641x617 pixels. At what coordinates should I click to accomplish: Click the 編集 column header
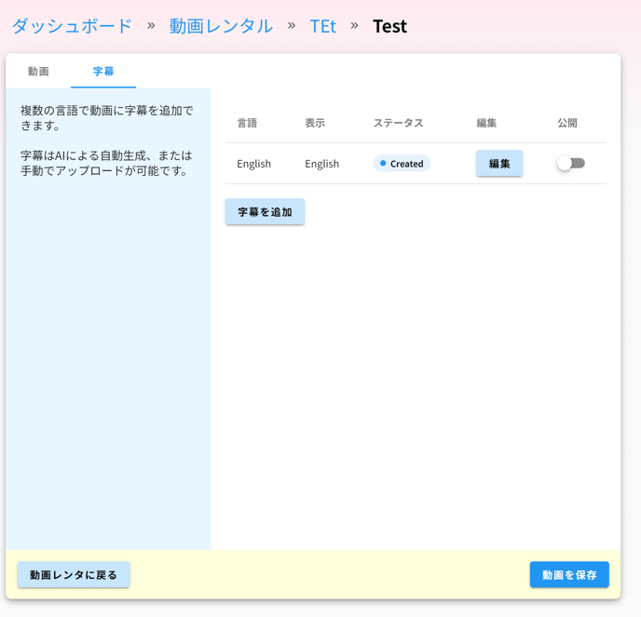pos(486,123)
